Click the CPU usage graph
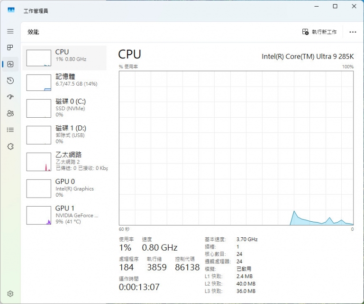The height and width of the screenshot is (304, 364). pyautogui.click(x=236, y=148)
